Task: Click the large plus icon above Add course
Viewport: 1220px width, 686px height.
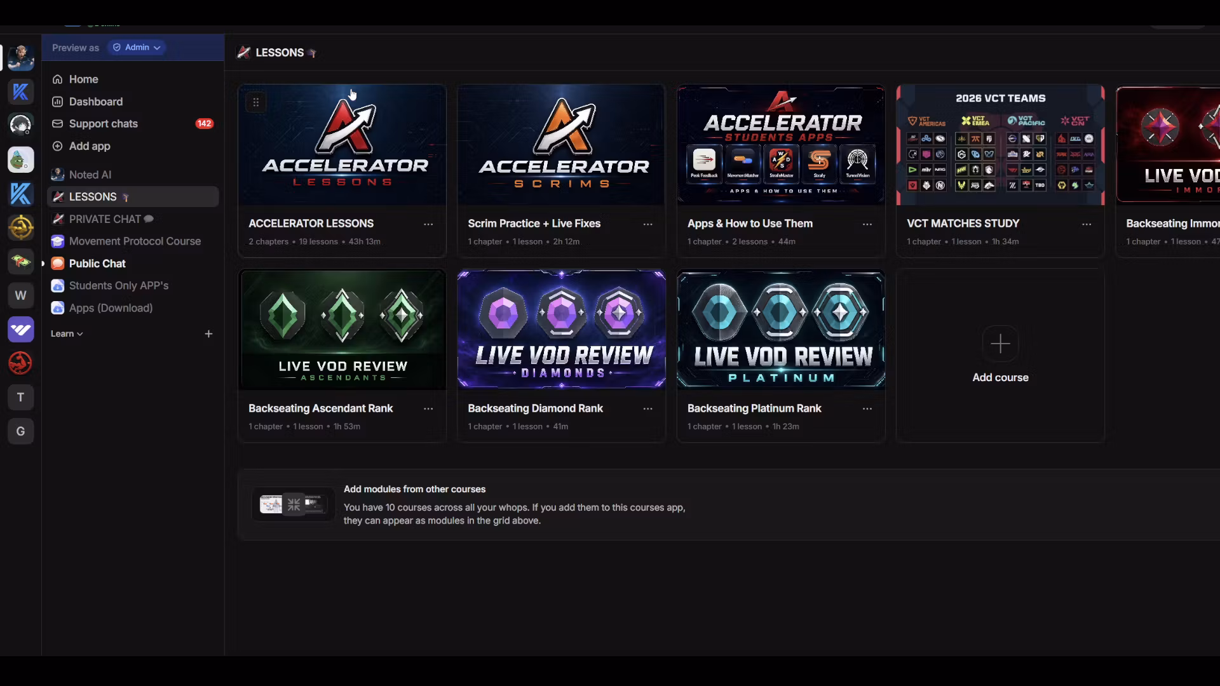Action: (1000, 344)
